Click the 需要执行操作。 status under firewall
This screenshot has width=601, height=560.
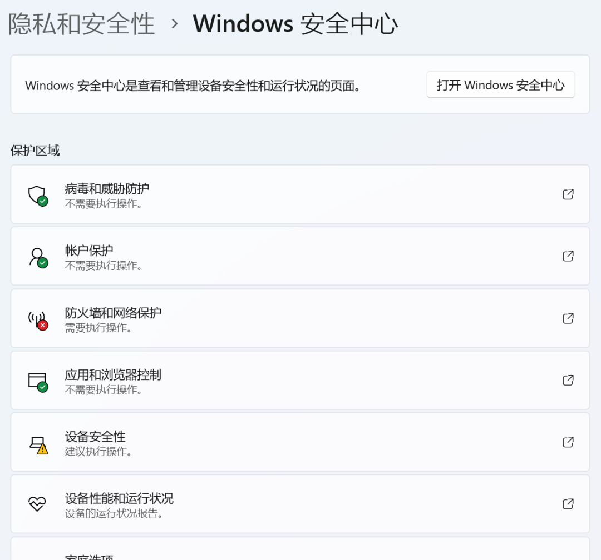point(98,328)
